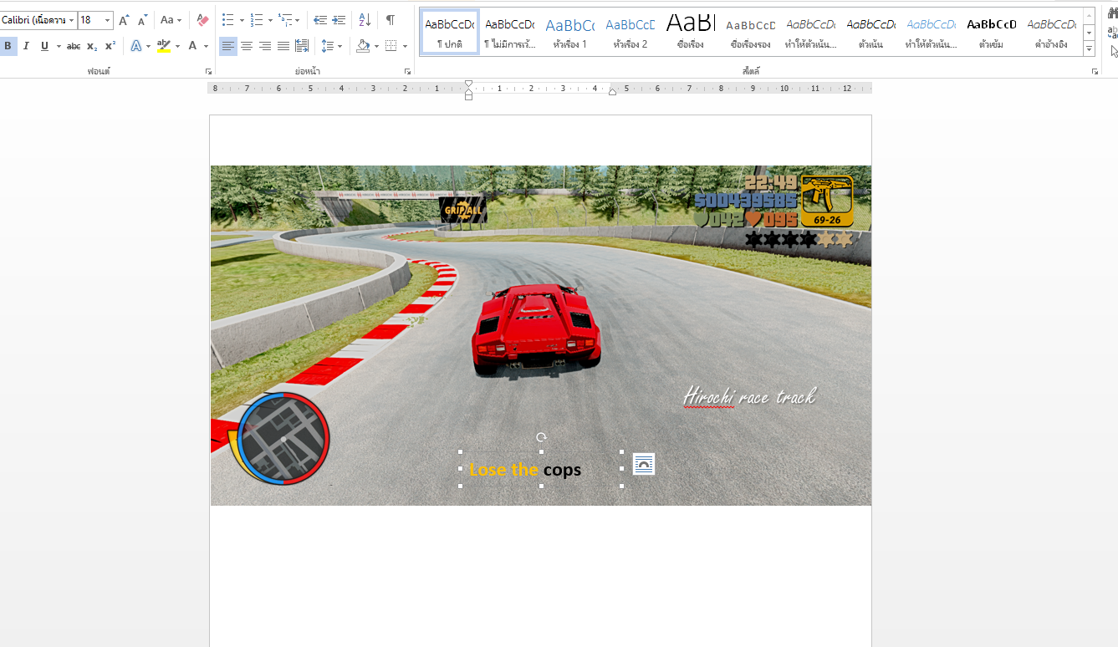
Task: Expand highlight color dropdown arrow
Action: [177, 46]
